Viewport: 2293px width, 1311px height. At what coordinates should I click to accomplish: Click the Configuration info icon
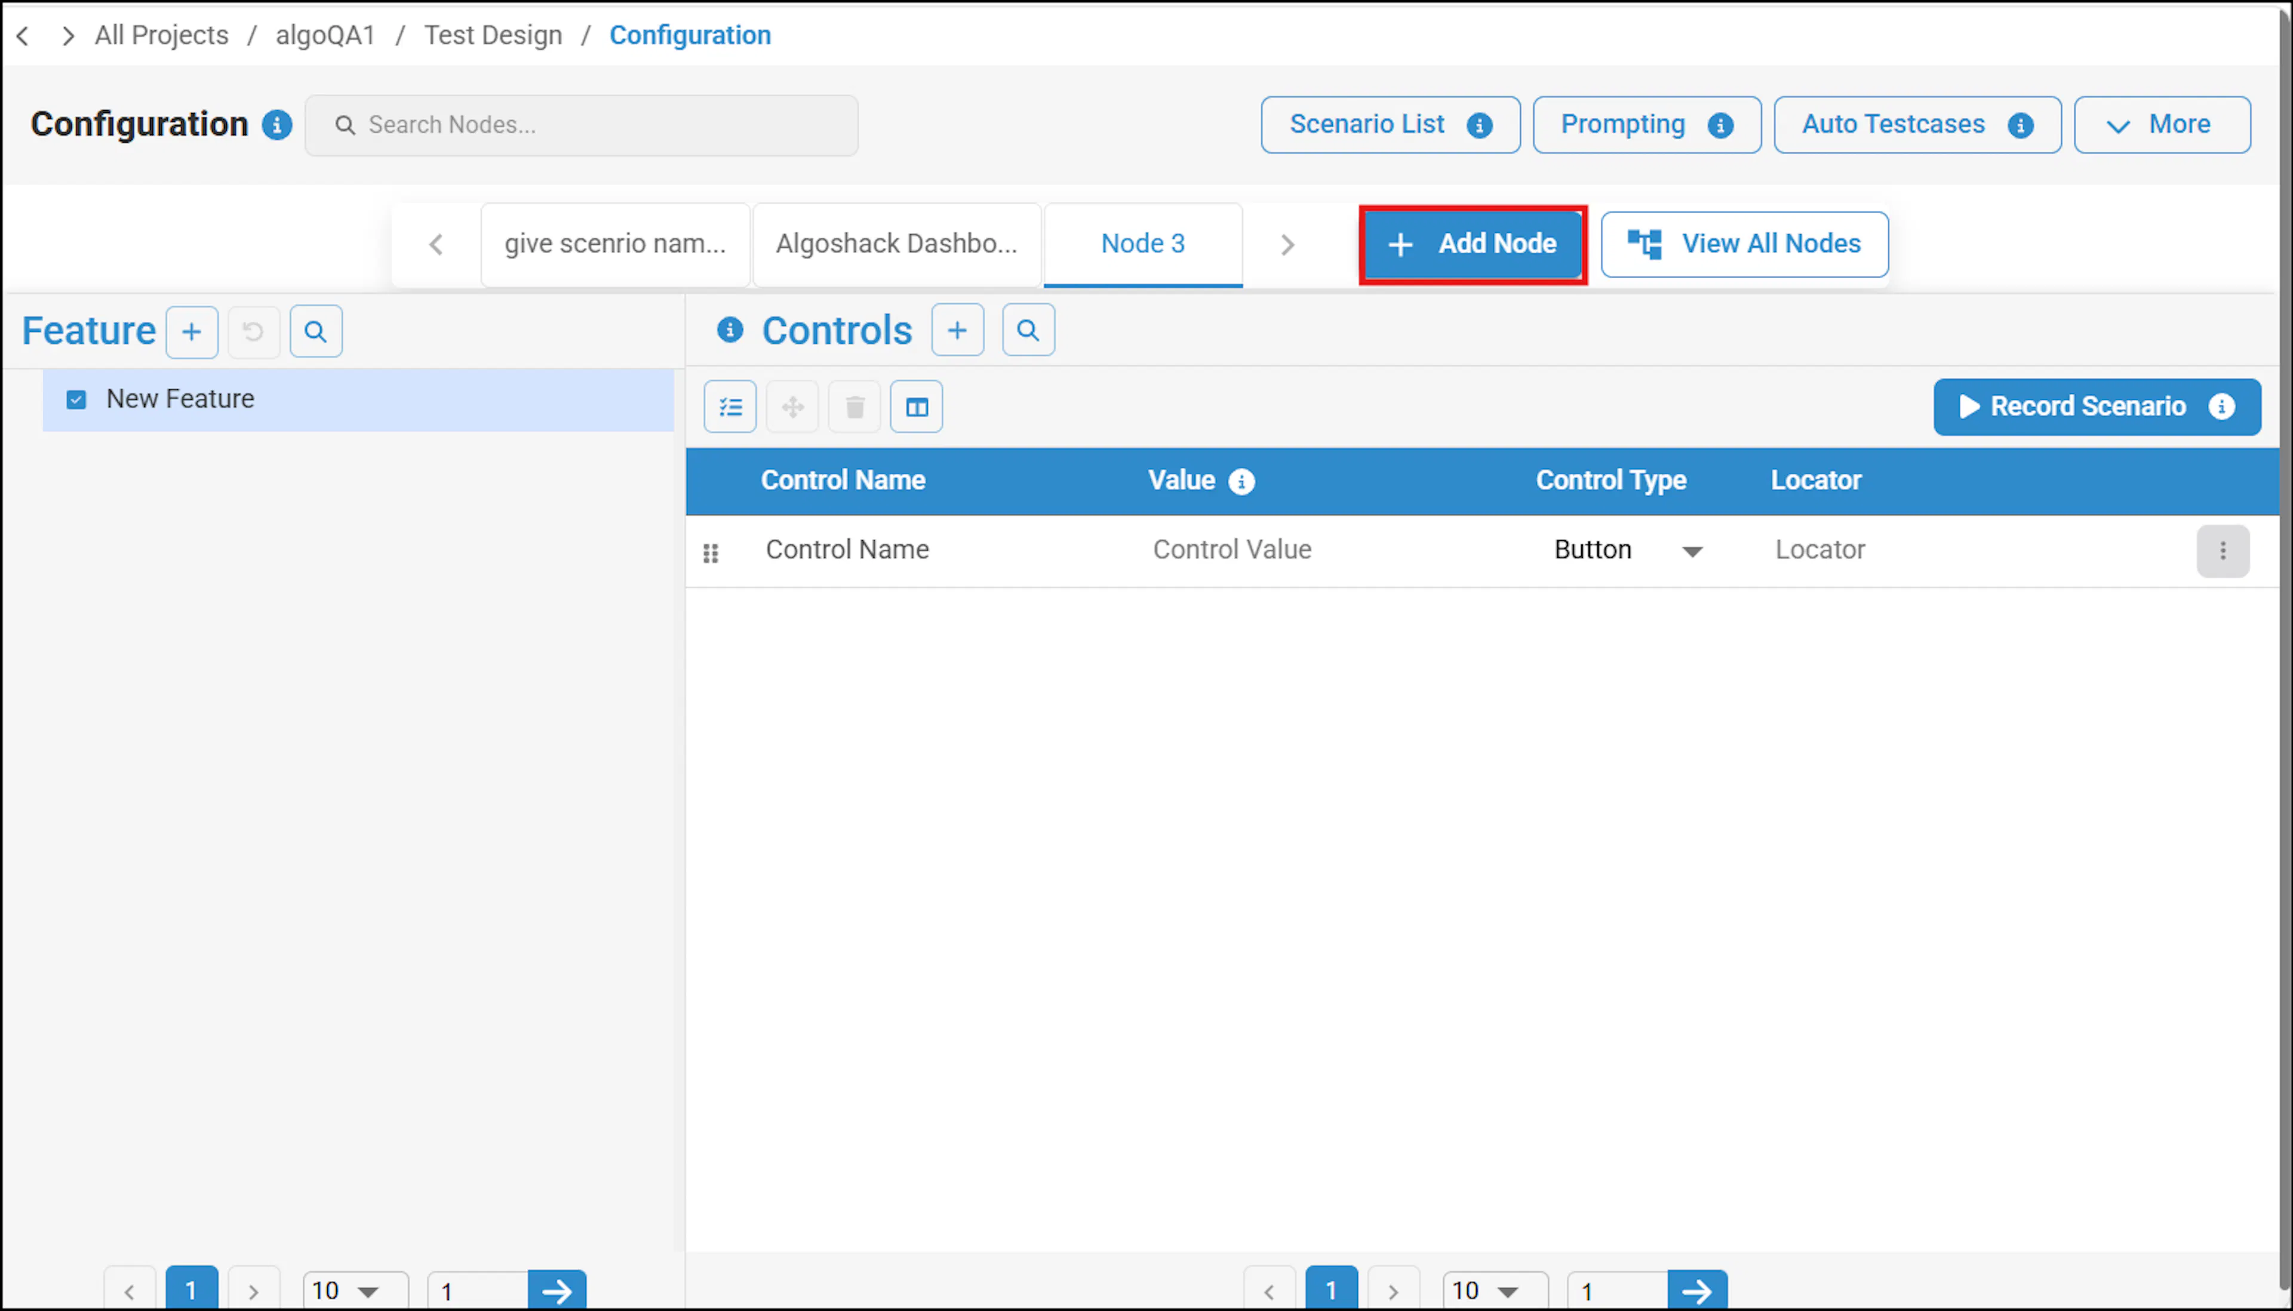coord(276,124)
